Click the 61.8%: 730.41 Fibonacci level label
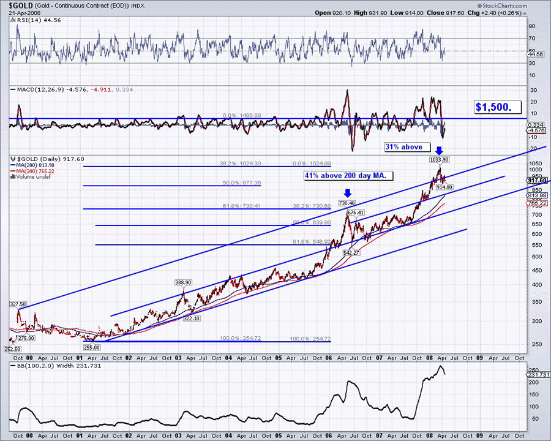Image resolution: width=551 pixels, height=441 pixels. (241, 206)
